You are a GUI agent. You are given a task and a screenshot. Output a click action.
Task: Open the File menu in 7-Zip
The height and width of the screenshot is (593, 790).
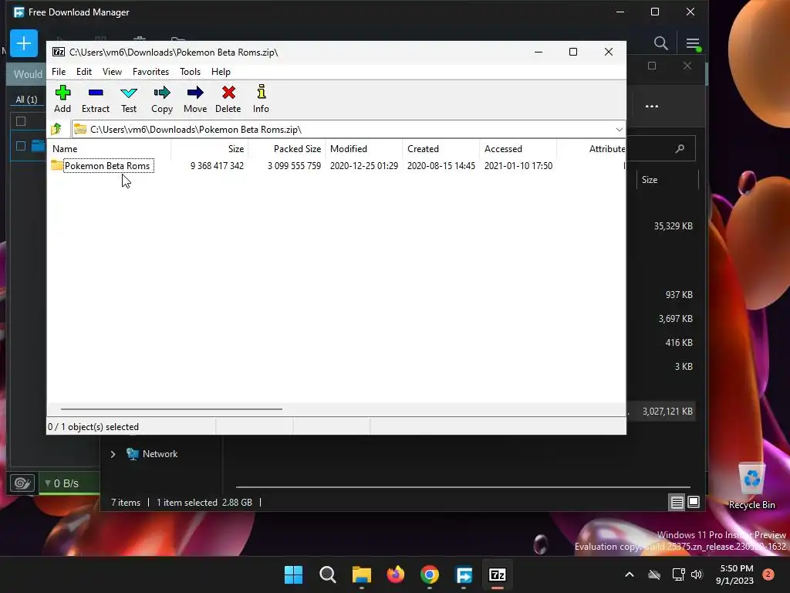pyautogui.click(x=59, y=72)
